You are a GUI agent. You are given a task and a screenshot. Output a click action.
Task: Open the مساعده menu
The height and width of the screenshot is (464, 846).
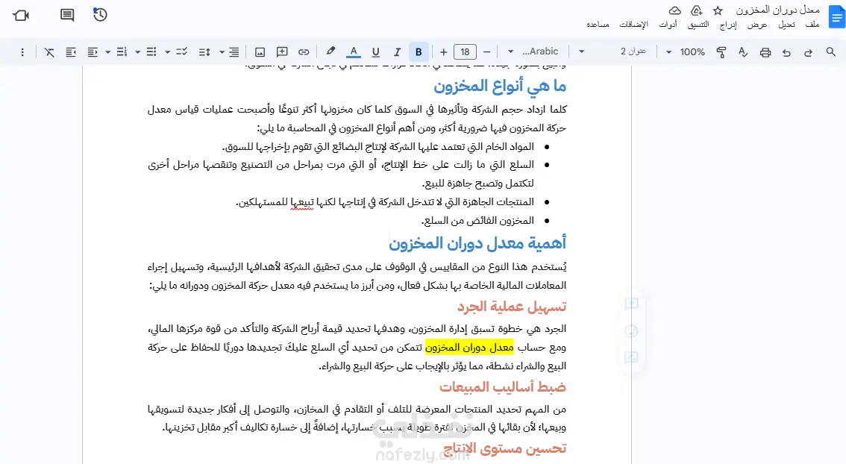tap(598, 25)
